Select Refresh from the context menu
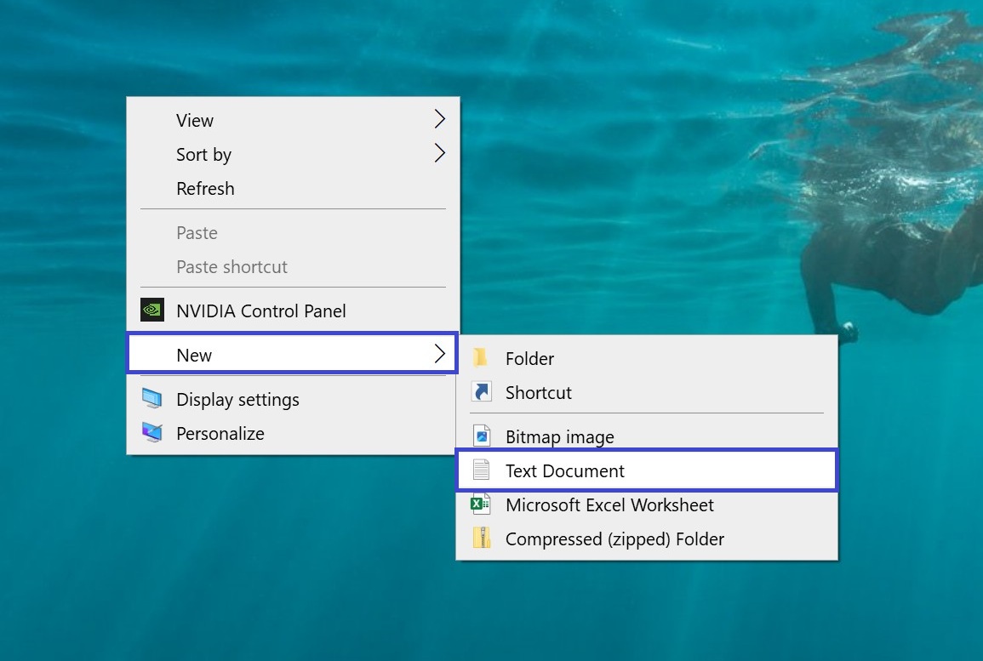 click(x=205, y=189)
